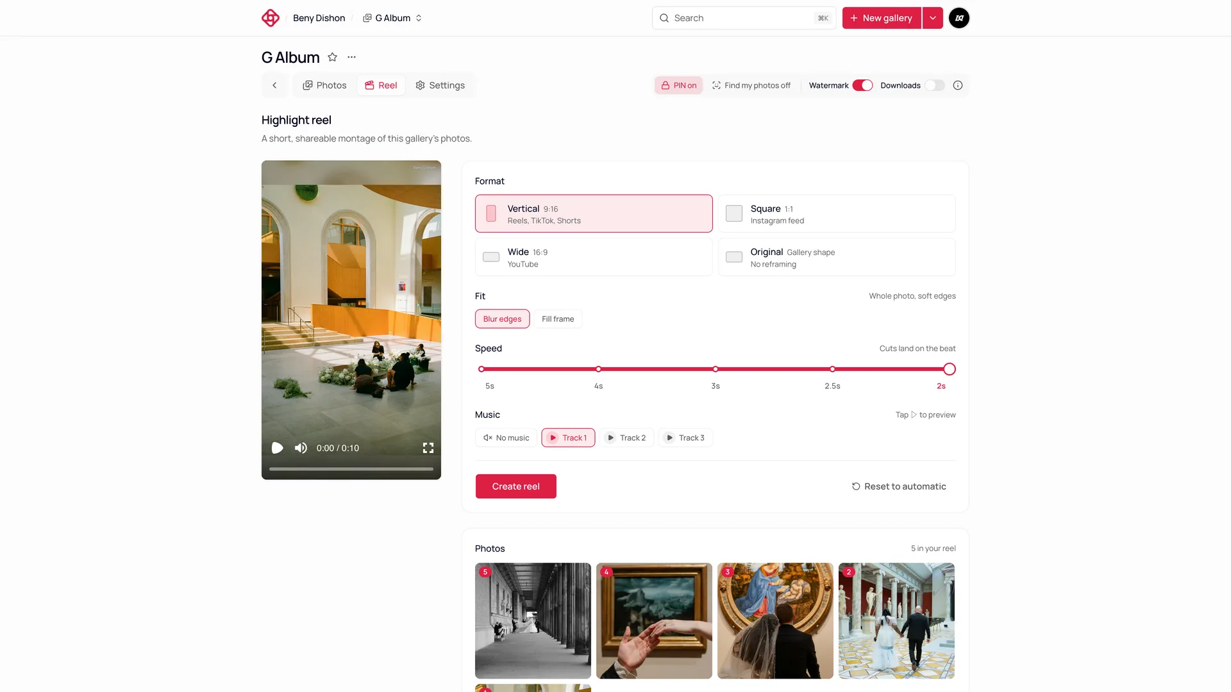Viewport: 1231px width, 692px height.
Task: Select the Vertical 9:16 format
Action: click(x=594, y=213)
